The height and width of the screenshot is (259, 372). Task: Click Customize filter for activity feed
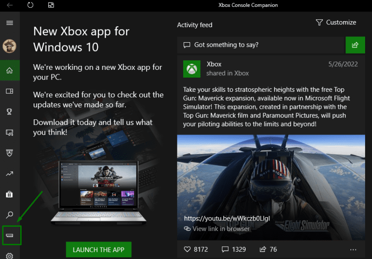pos(336,23)
